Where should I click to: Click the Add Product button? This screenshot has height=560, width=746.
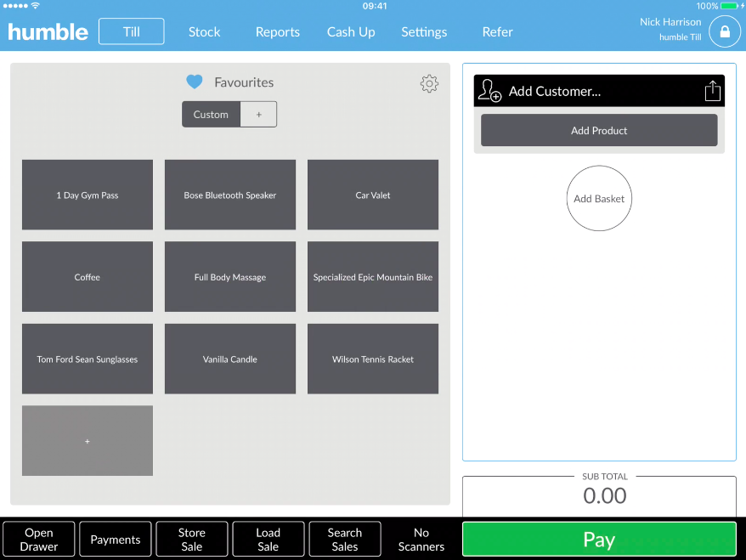click(x=599, y=130)
